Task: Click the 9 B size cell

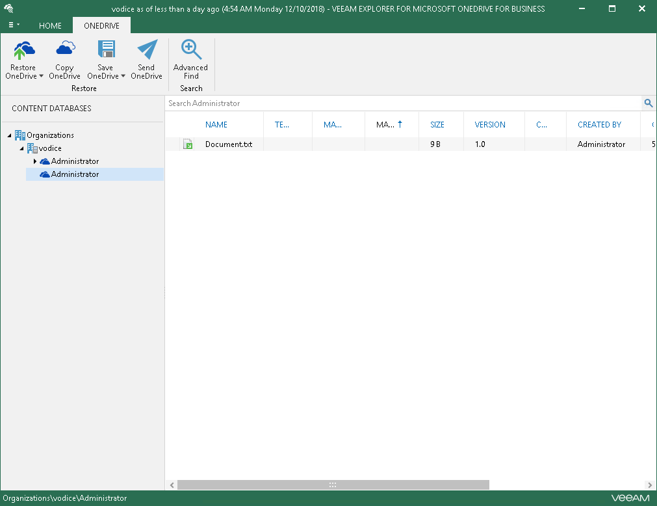Action: [x=435, y=144]
